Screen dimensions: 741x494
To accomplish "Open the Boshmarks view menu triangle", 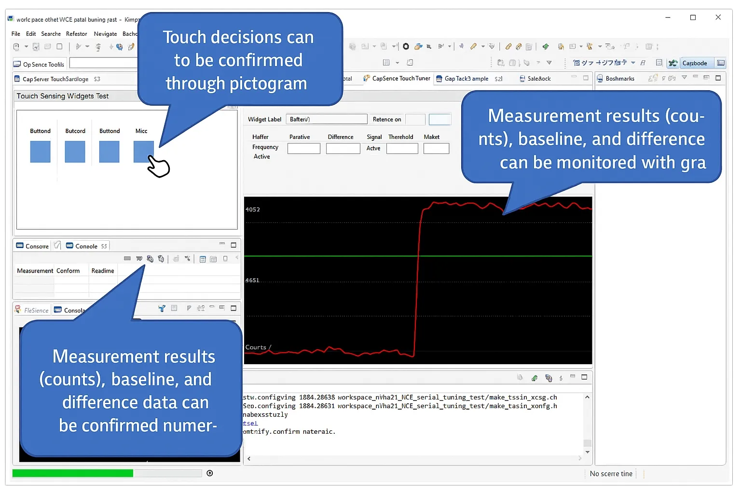I will point(684,78).
